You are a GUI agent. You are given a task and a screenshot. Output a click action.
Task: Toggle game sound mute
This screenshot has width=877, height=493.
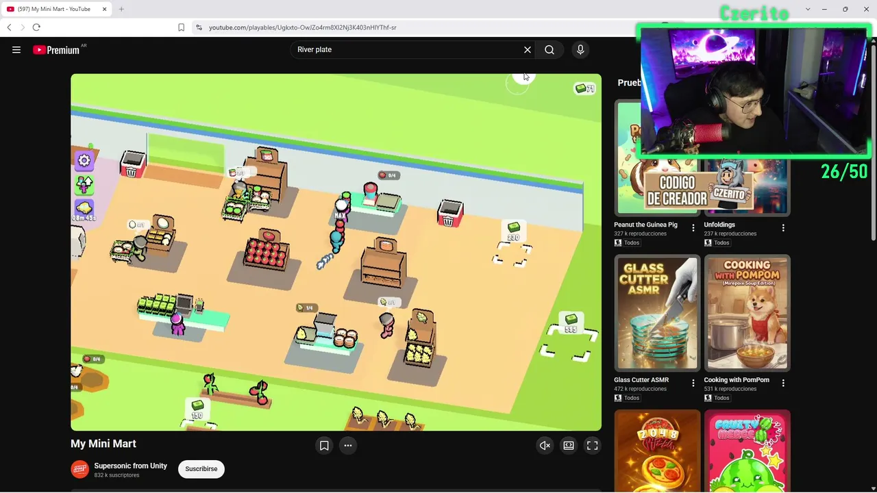[x=545, y=446]
